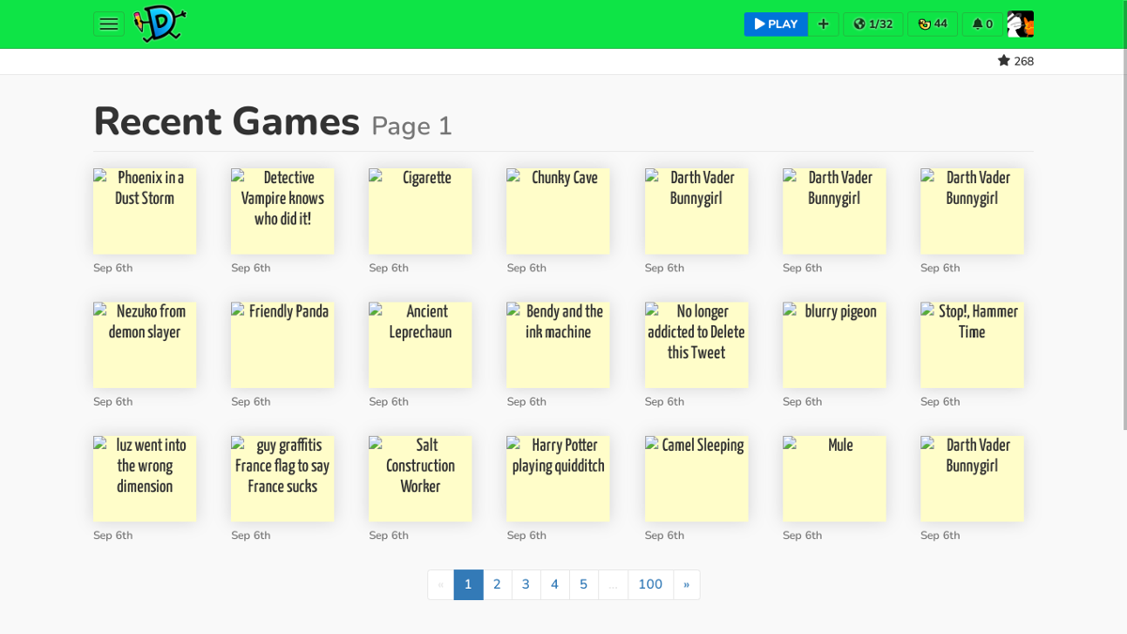Open the 'Darth Vader Bunnygirl' game thumbnail
1127x634 pixels.
point(696,210)
